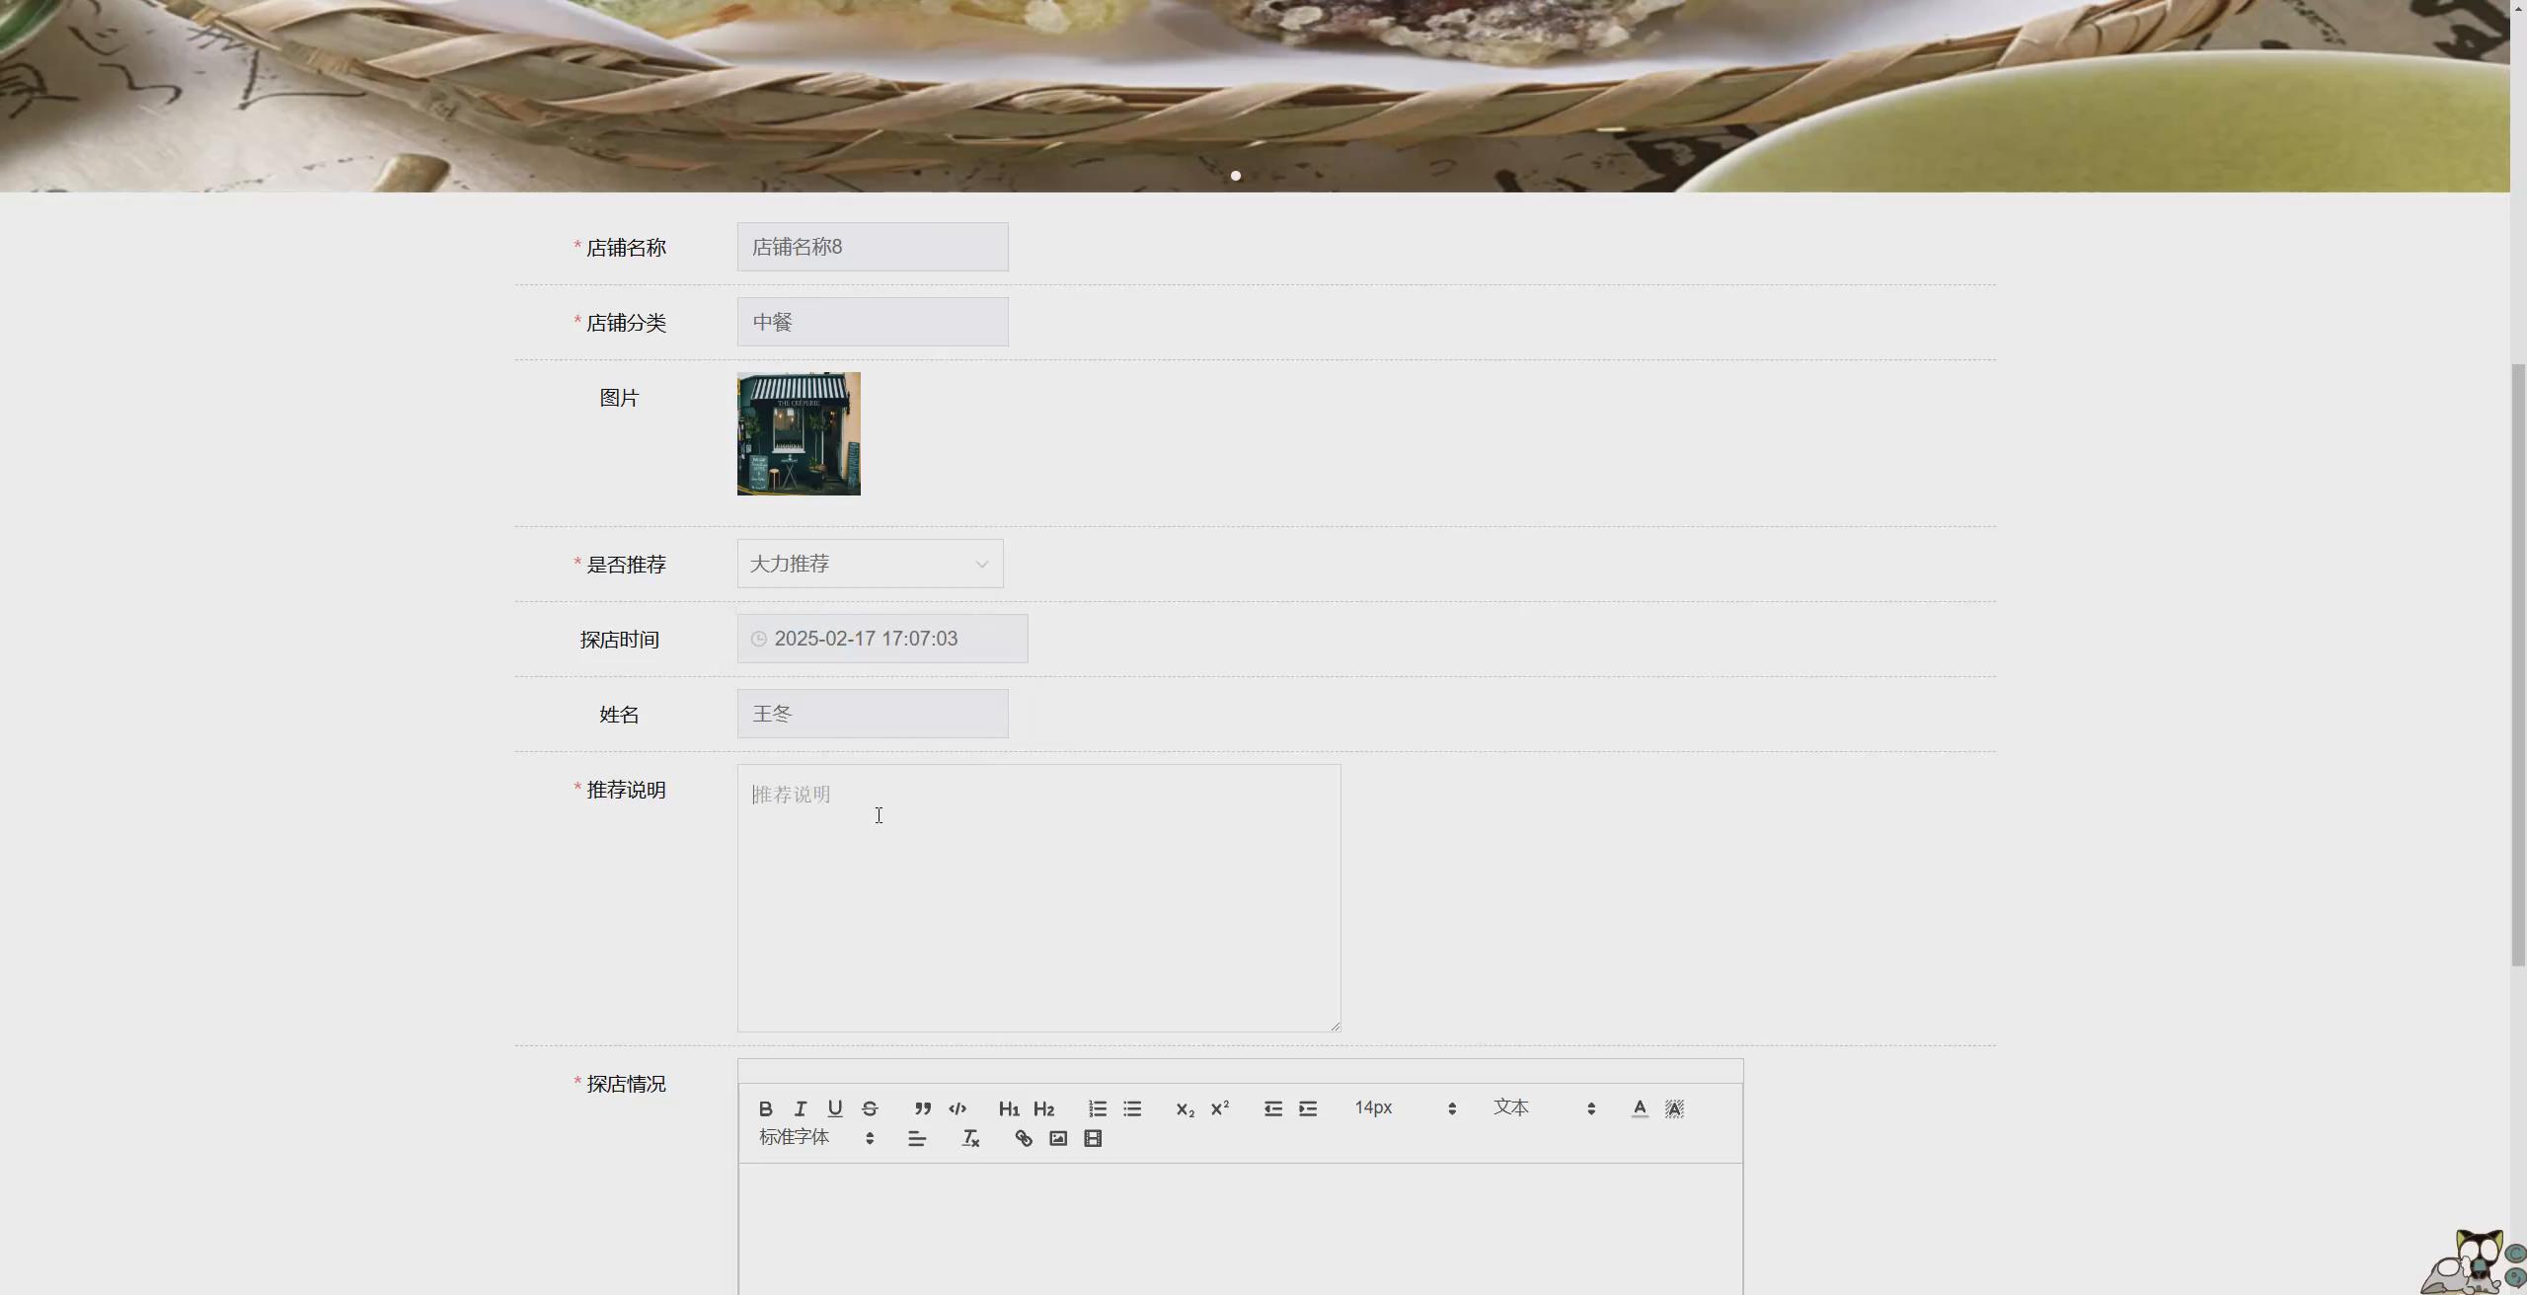The width and height of the screenshot is (2527, 1295).
Task: Toggle bold formatting in editor
Action: (765, 1108)
